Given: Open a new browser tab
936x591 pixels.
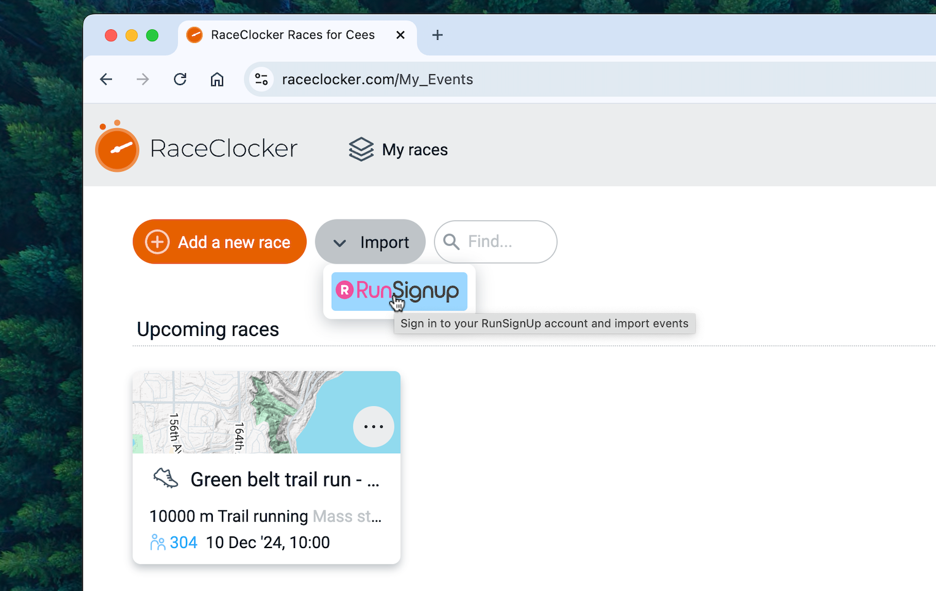Looking at the screenshot, I should click(x=437, y=35).
